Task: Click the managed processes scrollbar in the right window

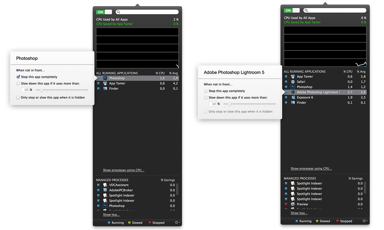Action: pyautogui.click(x=365, y=187)
